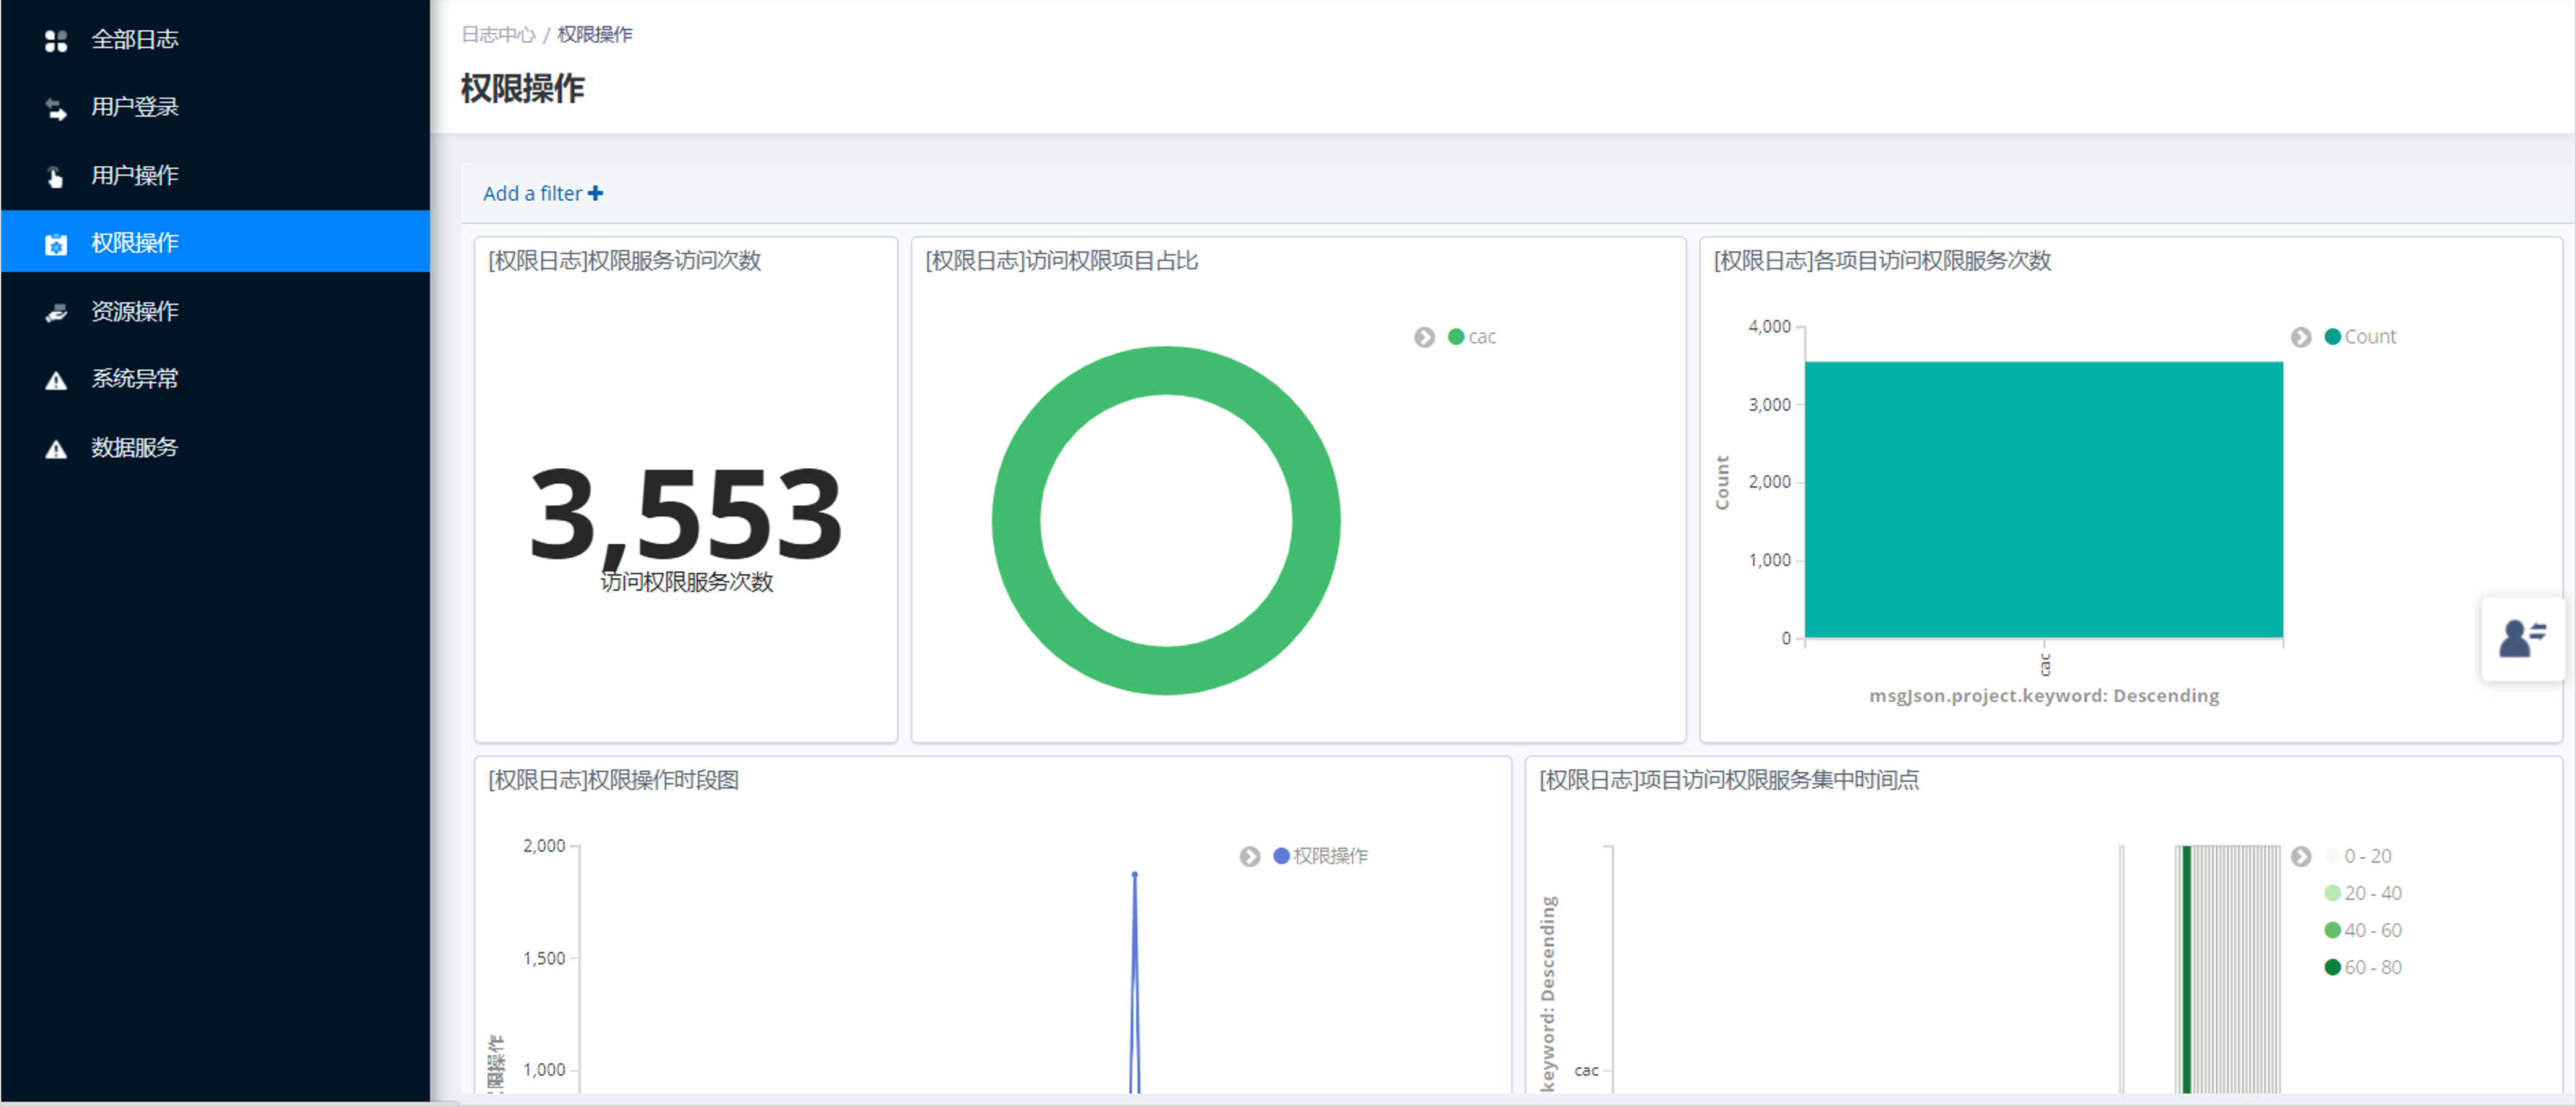Click the blue 权限操作 legend color dot
2576x1107 pixels.
pos(1281,855)
